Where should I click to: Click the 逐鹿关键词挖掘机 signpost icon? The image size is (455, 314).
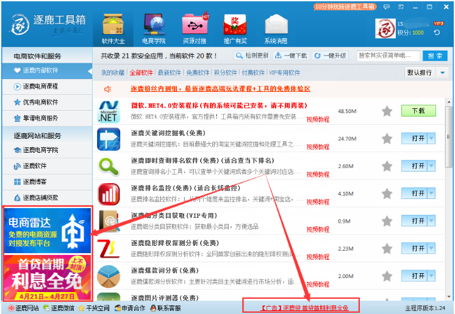109,139
